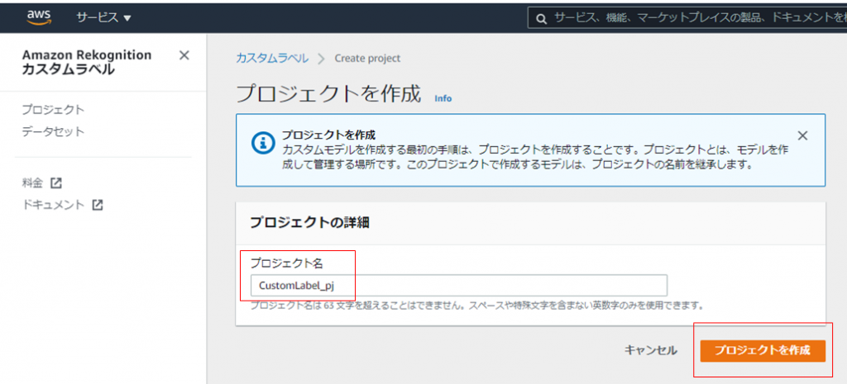Focus the AWS service search box
The width and height of the screenshot is (847, 384).
click(x=687, y=18)
